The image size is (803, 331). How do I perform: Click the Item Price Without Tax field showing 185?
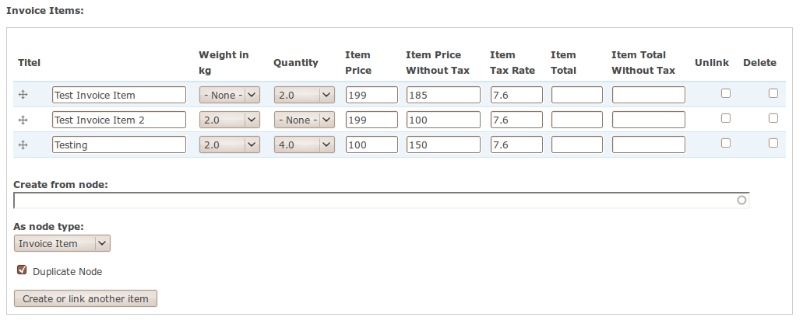[x=443, y=95]
